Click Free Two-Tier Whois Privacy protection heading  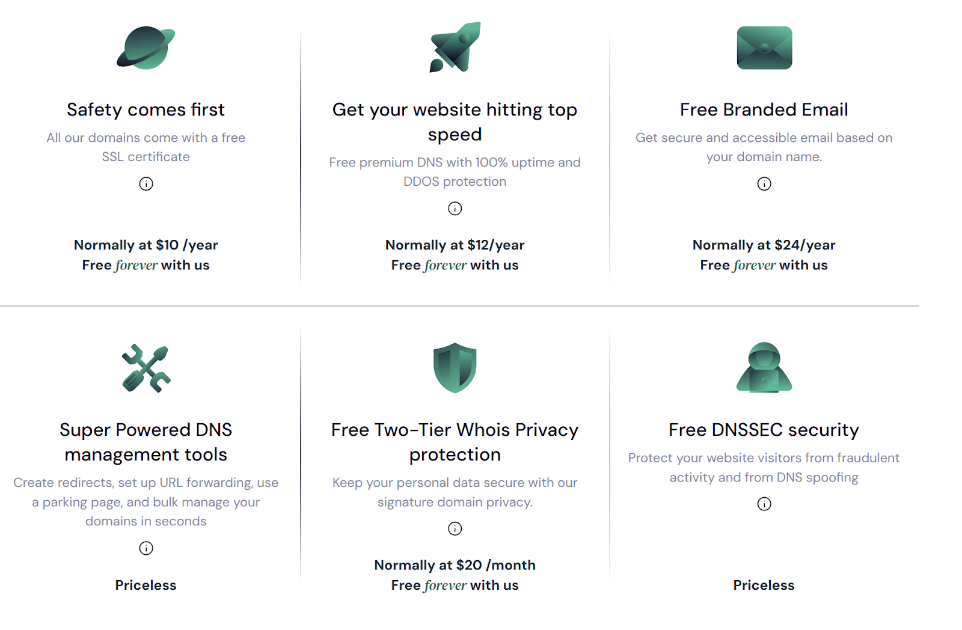tap(455, 442)
